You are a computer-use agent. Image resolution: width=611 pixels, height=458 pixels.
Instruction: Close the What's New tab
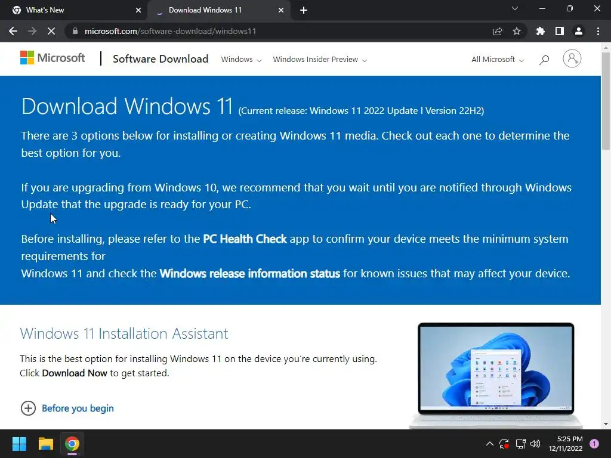138,10
